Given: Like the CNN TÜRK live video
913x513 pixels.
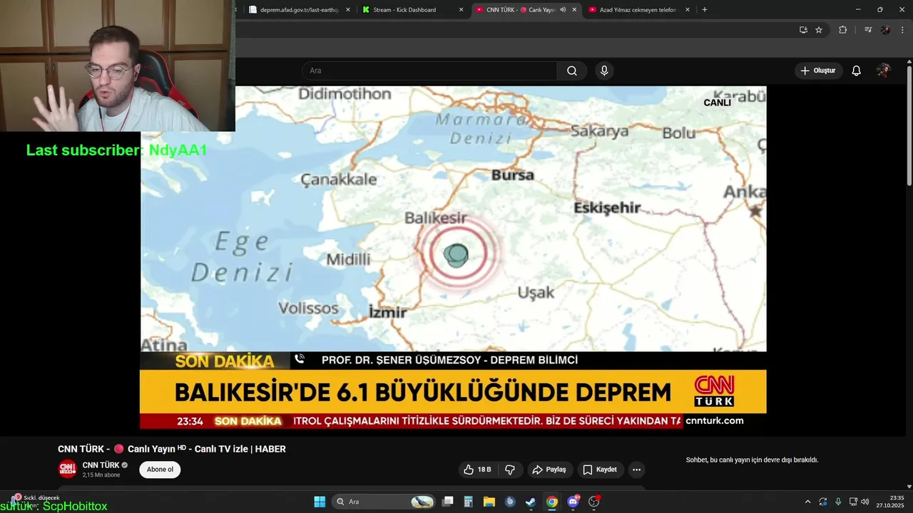Looking at the screenshot, I should point(478,470).
